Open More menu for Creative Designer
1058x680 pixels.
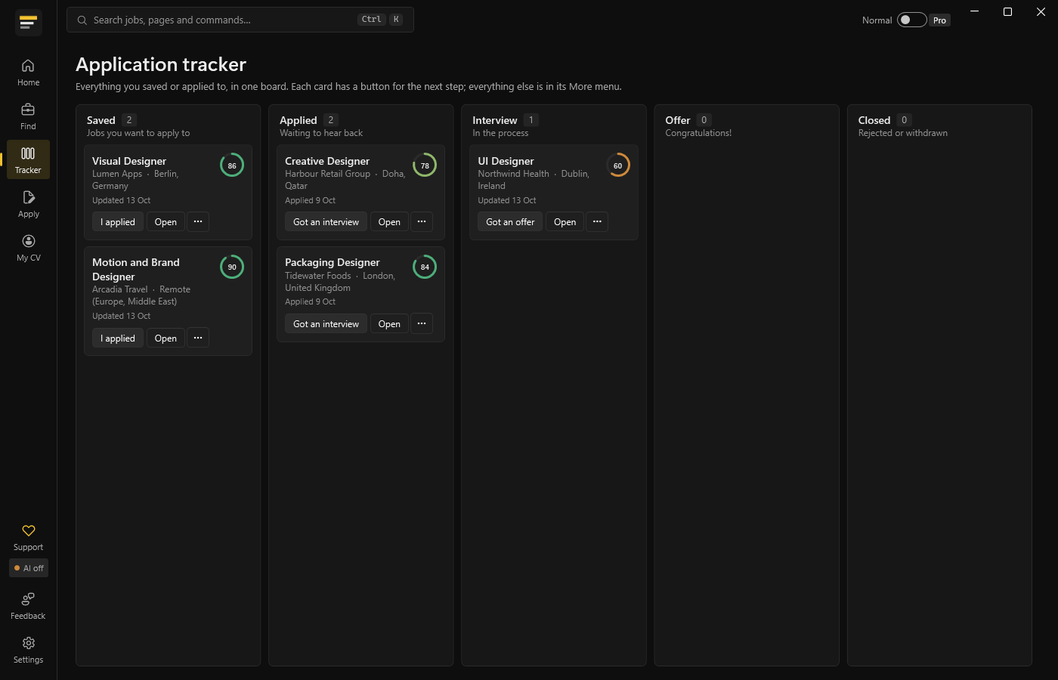422,221
